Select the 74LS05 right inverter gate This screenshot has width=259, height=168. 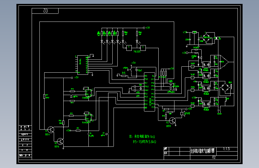pyautogui.click(x=143, y=48)
